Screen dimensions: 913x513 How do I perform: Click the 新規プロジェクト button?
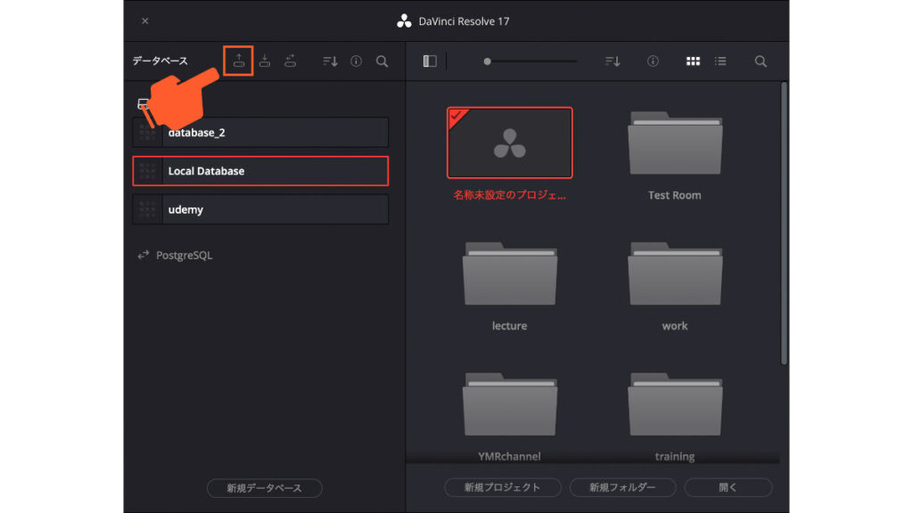(x=503, y=488)
